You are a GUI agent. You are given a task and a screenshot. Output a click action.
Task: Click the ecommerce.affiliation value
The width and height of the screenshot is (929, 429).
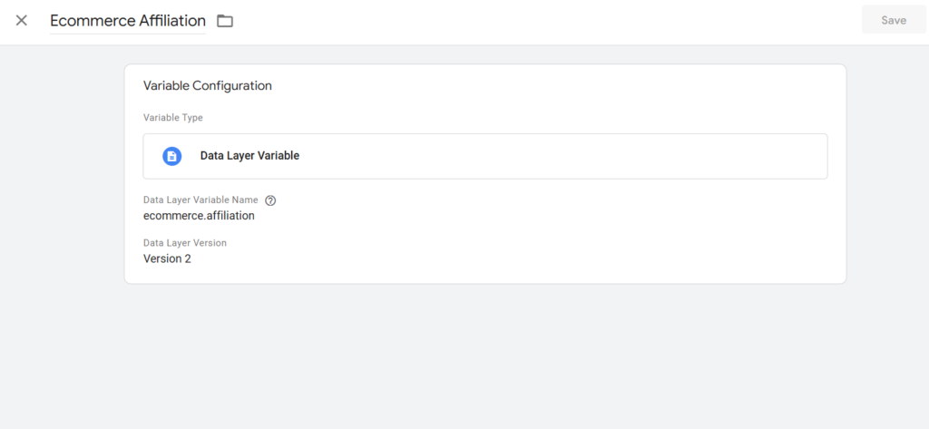pyautogui.click(x=199, y=216)
